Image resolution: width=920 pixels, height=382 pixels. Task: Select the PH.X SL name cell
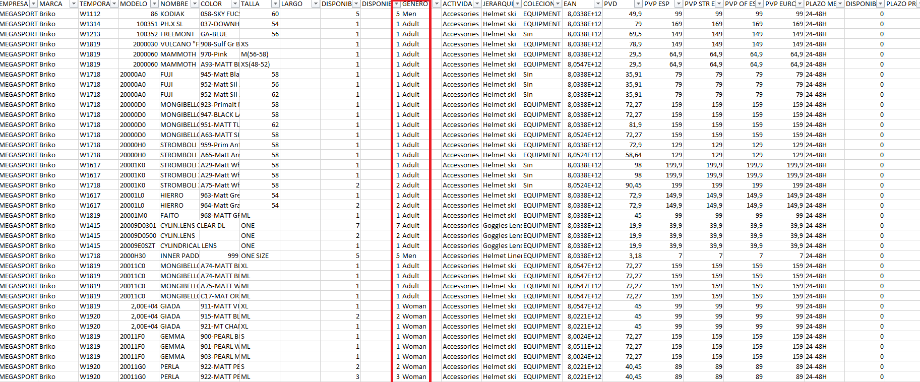coord(179,24)
